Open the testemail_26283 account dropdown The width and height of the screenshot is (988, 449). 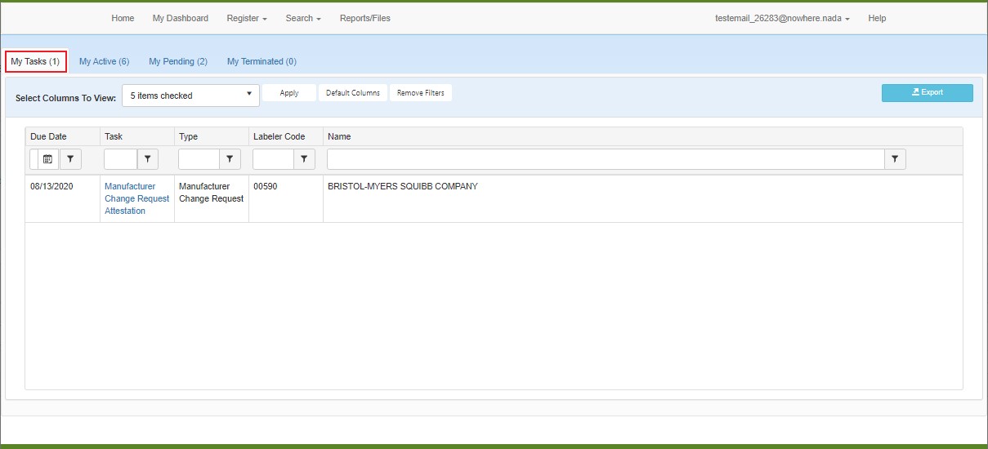click(782, 18)
